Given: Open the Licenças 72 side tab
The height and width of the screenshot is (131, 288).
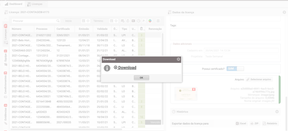Looking at the screenshot, I should (6, 34).
